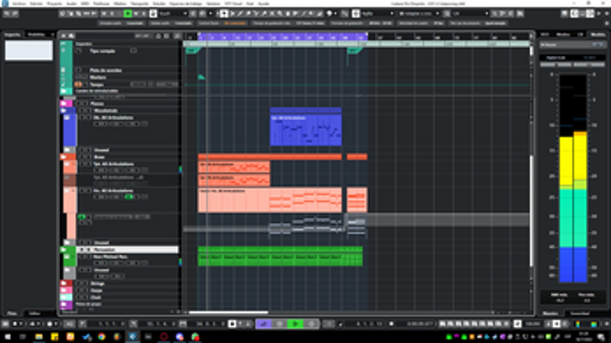Click the Choir folder track icon
Image resolution: width=611 pixels, height=343 pixels.
[64, 298]
